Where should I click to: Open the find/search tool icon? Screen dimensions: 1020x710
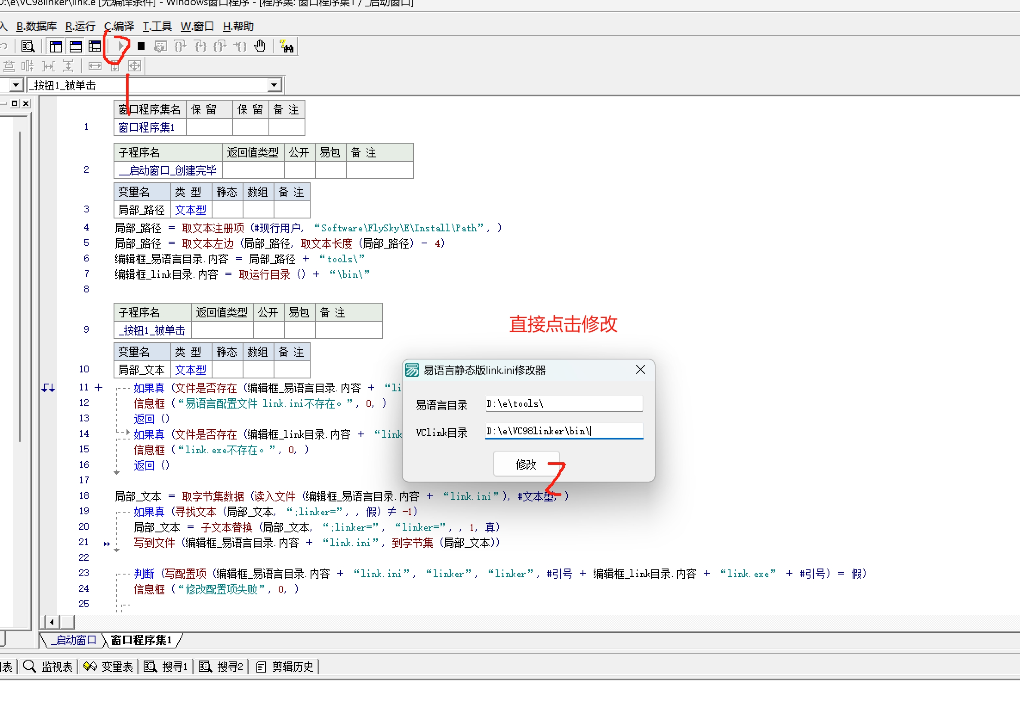click(28, 46)
